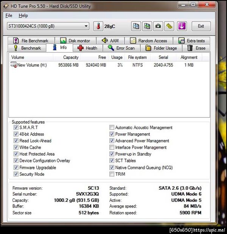Switch to the File Benchmark tab
This screenshot has height=234, width=227.
(31, 41)
